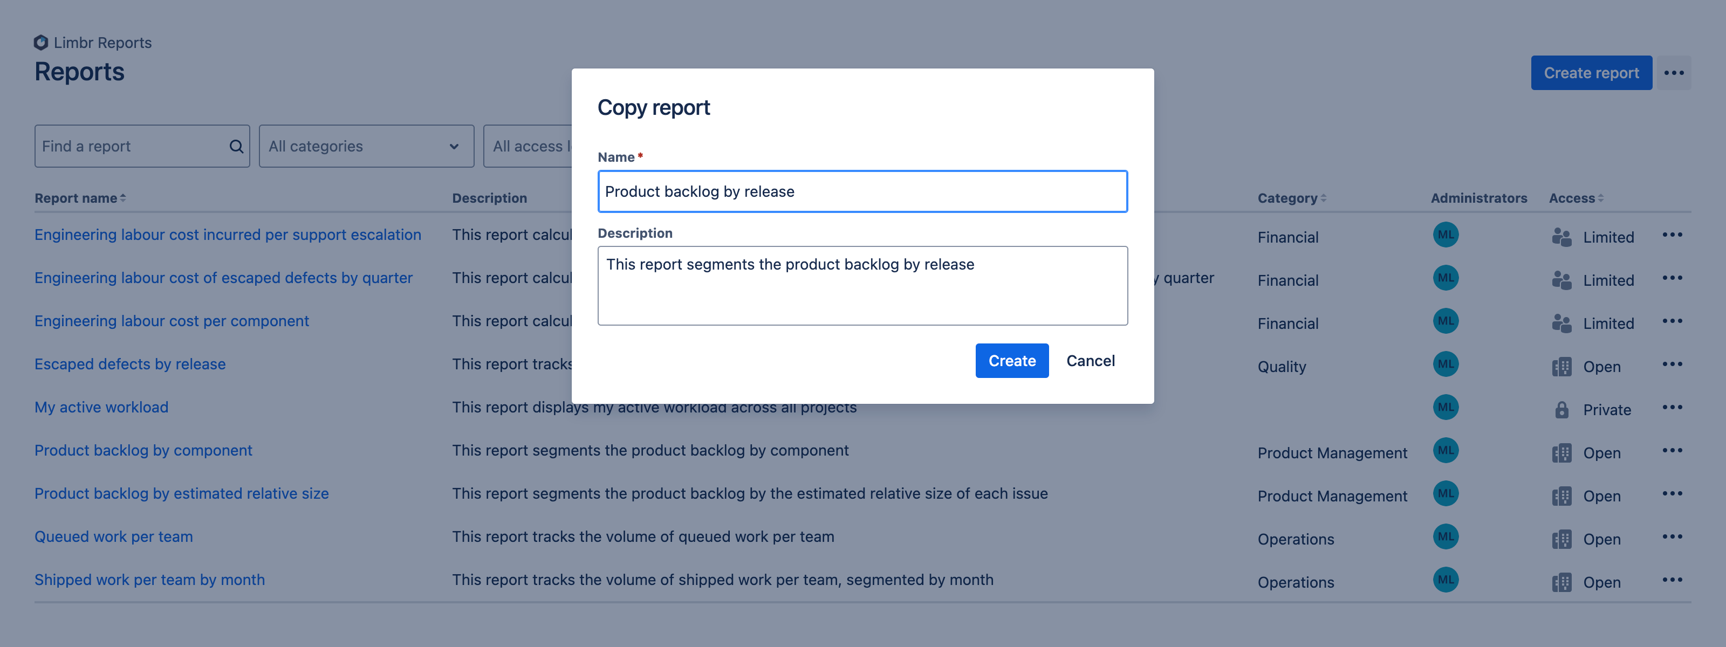
Task: Click ML avatar in Queued work per team row
Action: click(x=1446, y=536)
